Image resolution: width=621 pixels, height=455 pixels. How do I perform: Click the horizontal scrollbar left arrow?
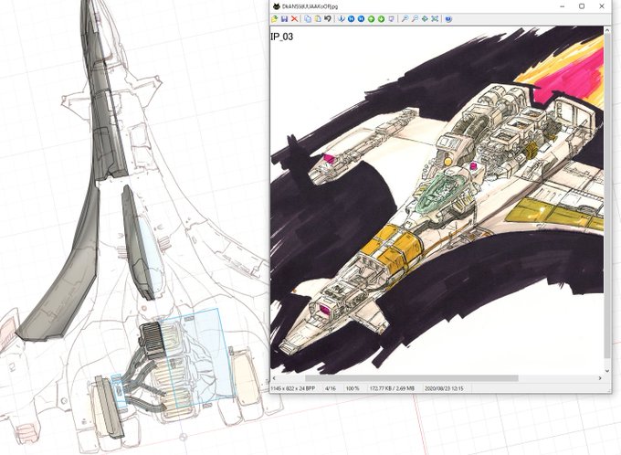tap(274, 378)
